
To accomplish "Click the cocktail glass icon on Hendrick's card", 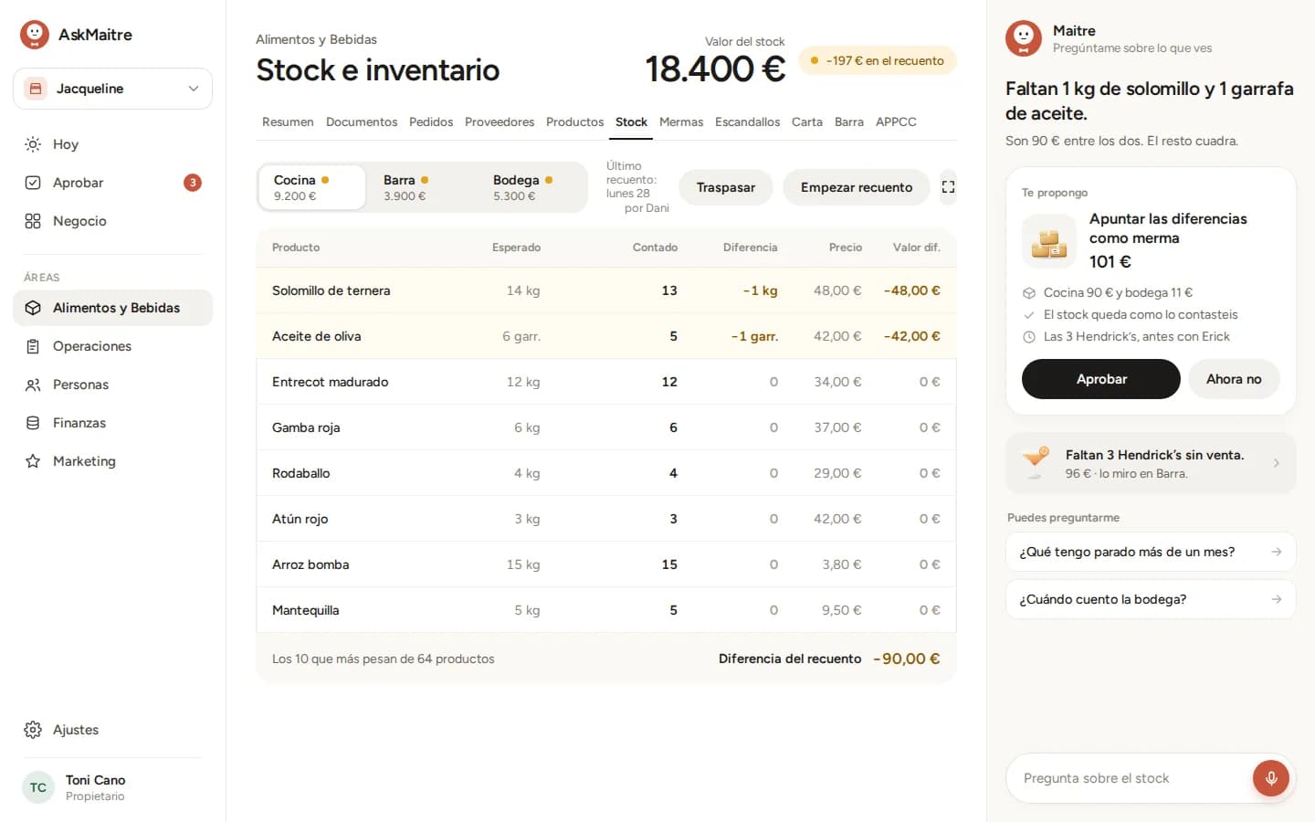I will [x=1036, y=462].
